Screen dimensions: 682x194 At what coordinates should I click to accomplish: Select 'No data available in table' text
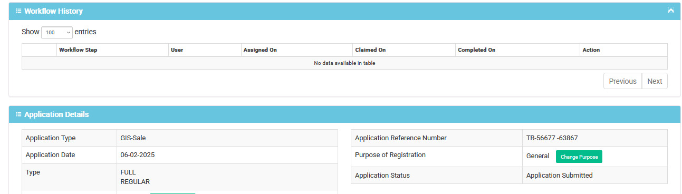point(344,63)
